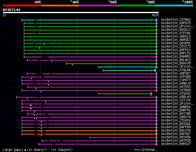Click the yellow gap marker under the A7PSB6 bar

pos(31,78)
